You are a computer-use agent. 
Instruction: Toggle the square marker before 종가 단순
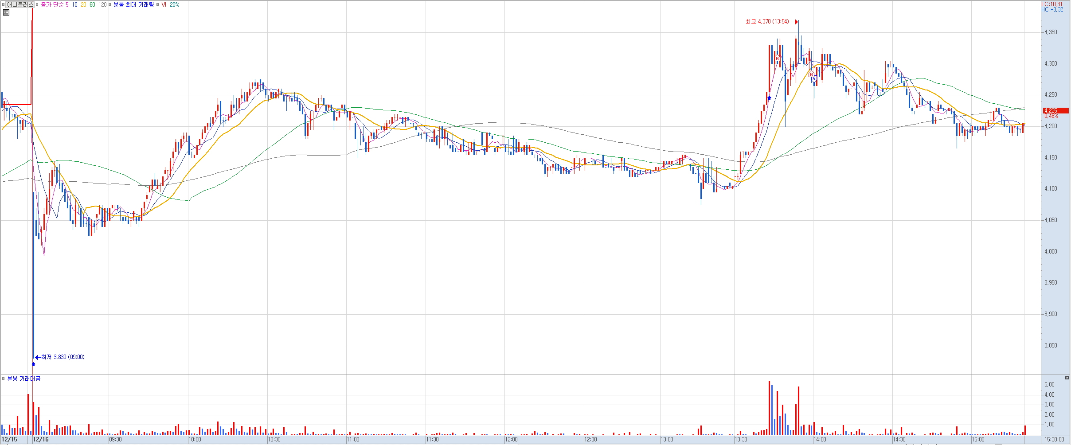coord(37,4)
